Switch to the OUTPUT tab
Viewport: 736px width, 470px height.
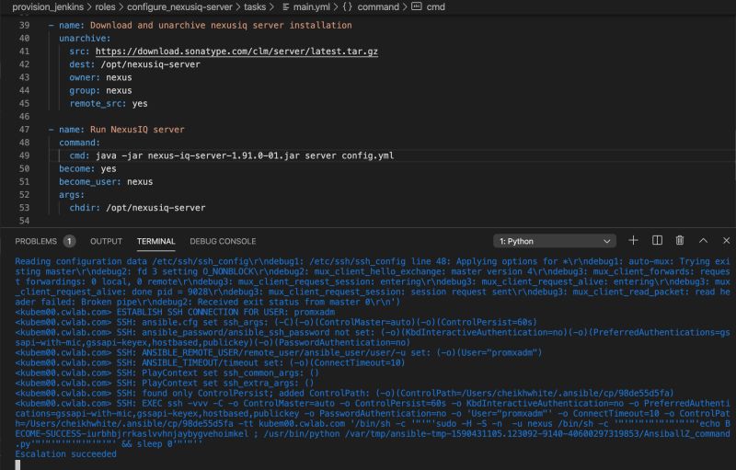click(x=106, y=241)
